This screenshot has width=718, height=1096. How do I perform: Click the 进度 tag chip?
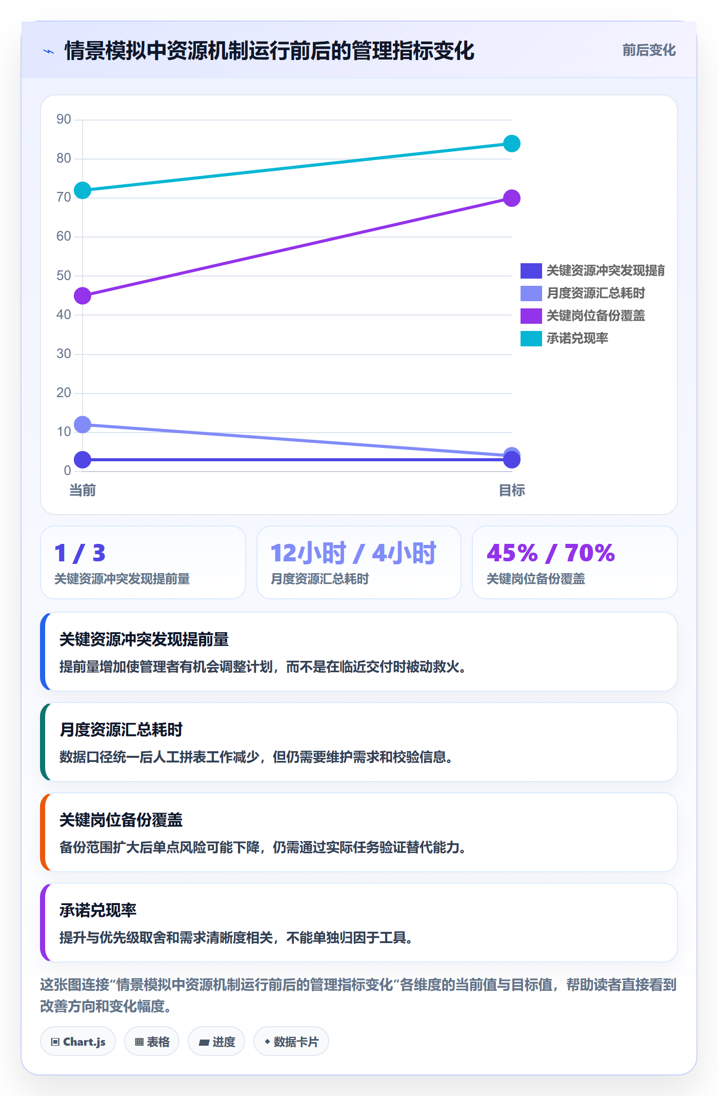pos(216,1042)
